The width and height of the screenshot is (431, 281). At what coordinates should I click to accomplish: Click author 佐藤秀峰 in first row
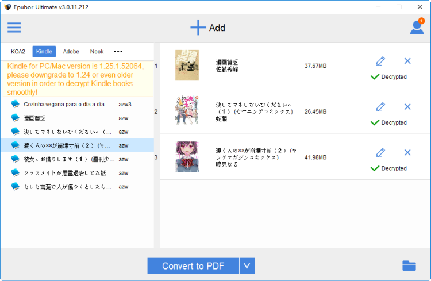pyautogui.click(x=227, y=70)
